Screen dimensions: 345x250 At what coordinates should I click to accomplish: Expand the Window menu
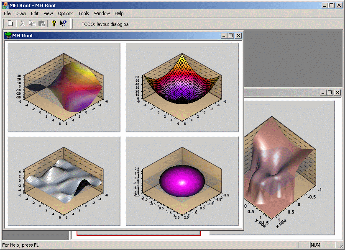(102, 13)
